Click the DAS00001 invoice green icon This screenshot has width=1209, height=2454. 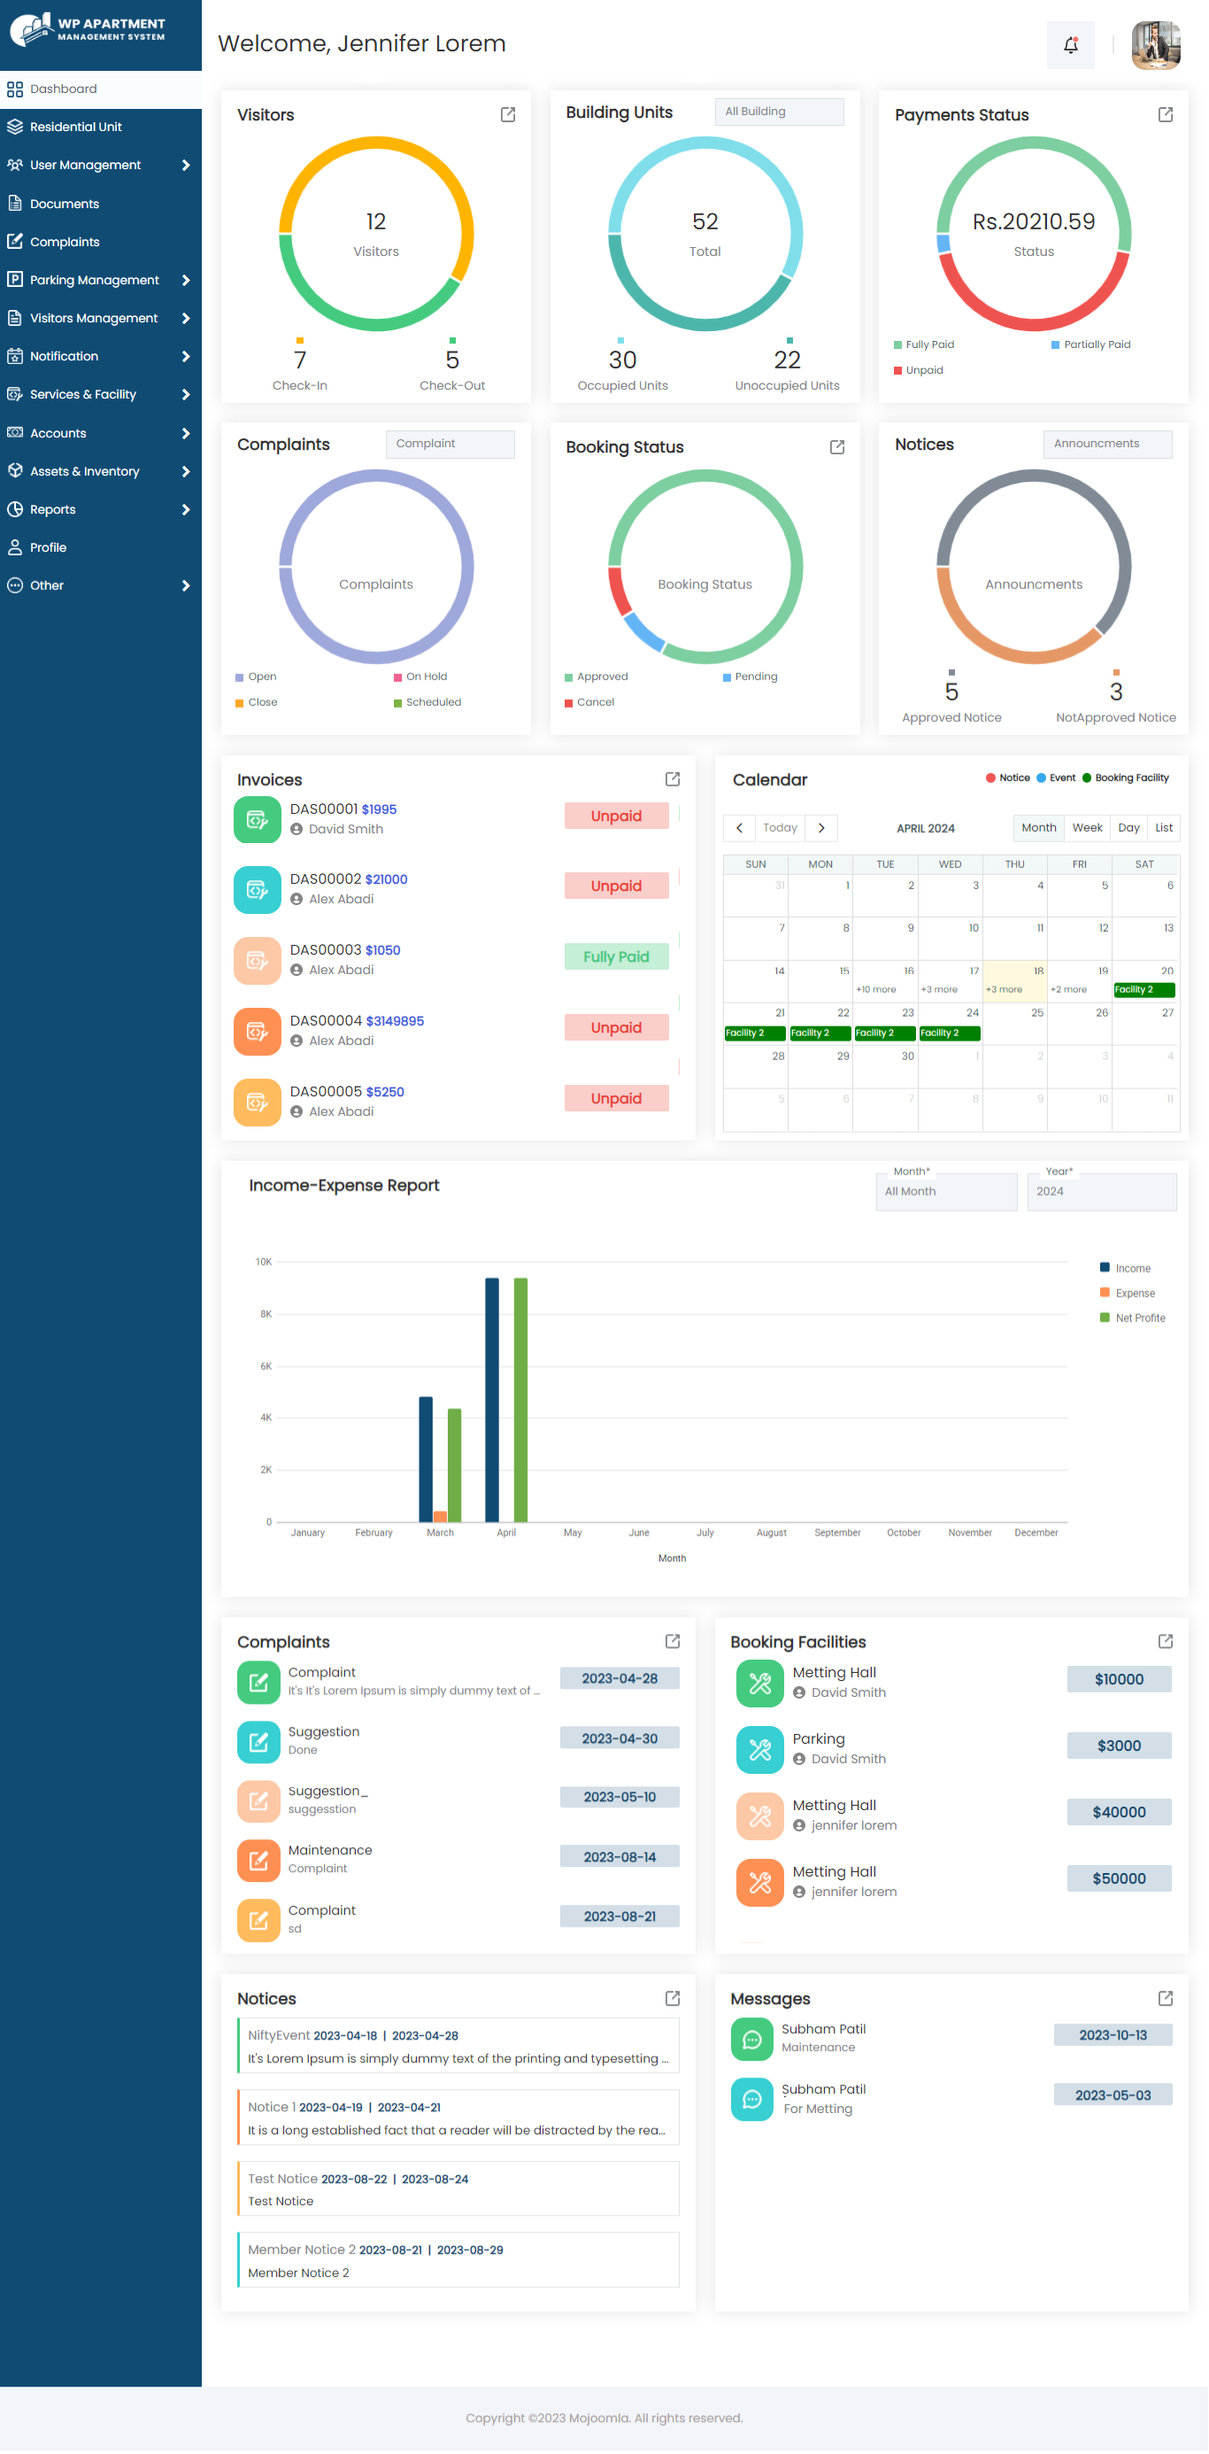pos(257,819)
